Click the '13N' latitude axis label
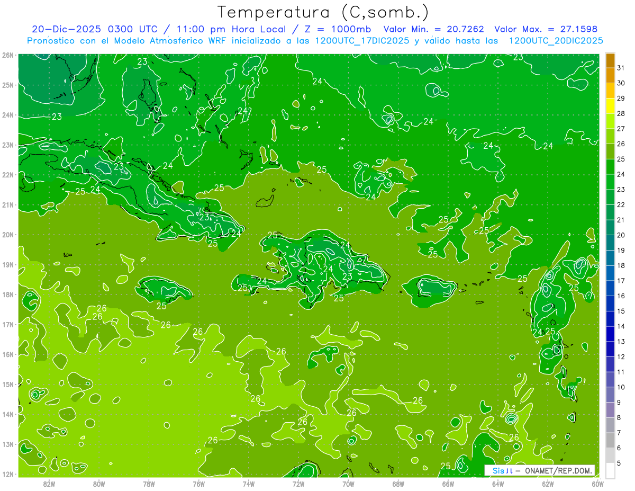635x491 pixels. coord(8,444)
